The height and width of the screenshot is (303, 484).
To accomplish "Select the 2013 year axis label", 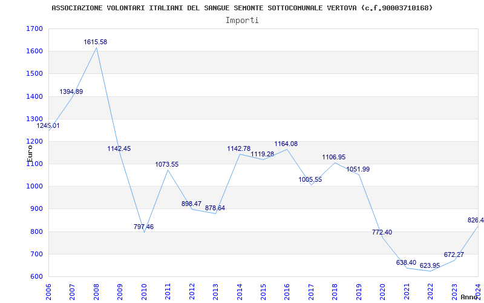I will (215, 292).
